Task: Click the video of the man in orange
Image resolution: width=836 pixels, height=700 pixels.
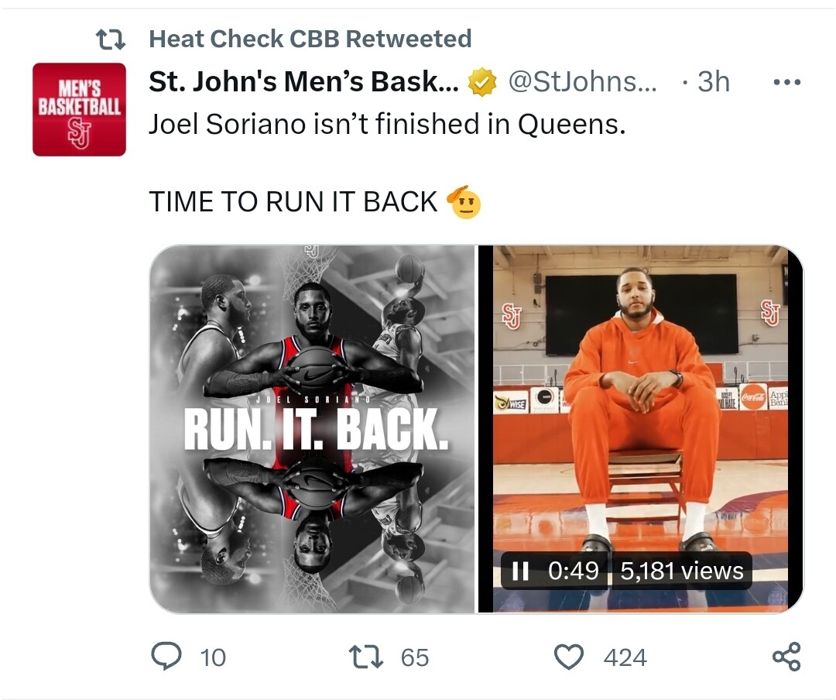Action: click(x=640, y=387)
